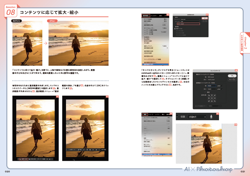
Task: Click the canvas extension color swatch
Action: (220, 106)
